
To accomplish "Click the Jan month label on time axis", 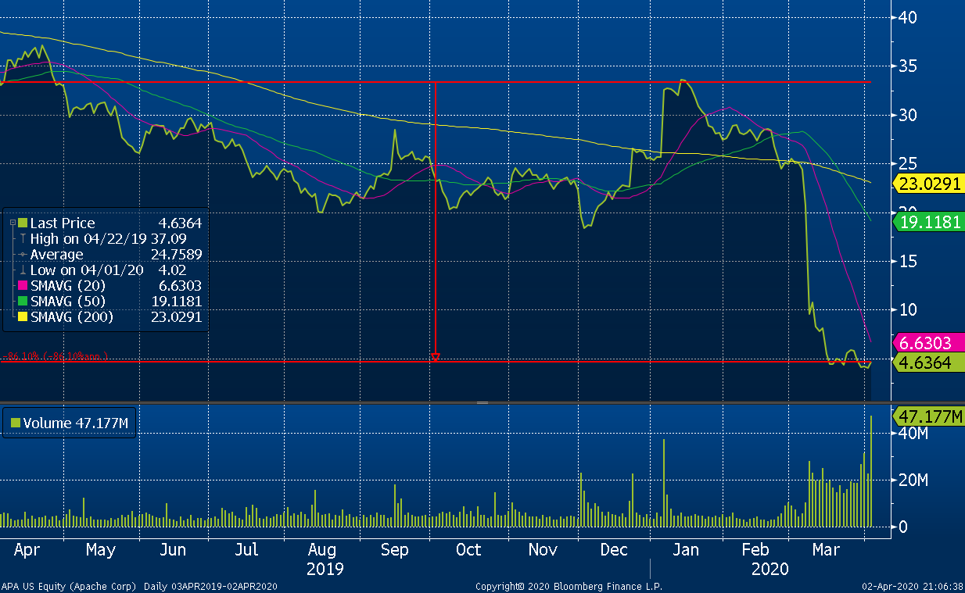I will [x=686, y=550].
